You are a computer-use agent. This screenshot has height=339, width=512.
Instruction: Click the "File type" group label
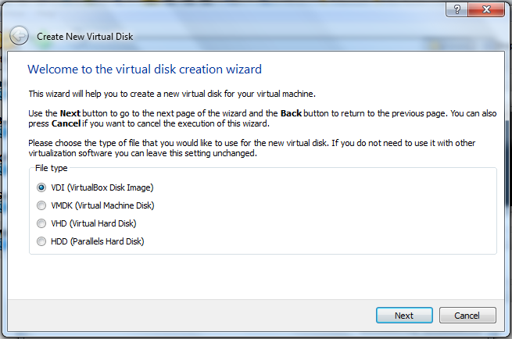pos(52,168)
